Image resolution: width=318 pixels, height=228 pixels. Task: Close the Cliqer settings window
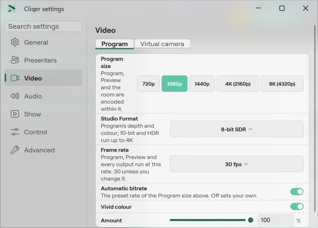[306, 8]
